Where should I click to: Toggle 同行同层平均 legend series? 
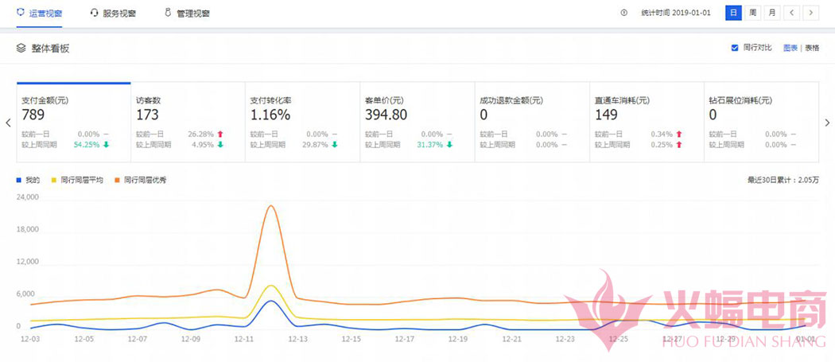coord(78,181)
